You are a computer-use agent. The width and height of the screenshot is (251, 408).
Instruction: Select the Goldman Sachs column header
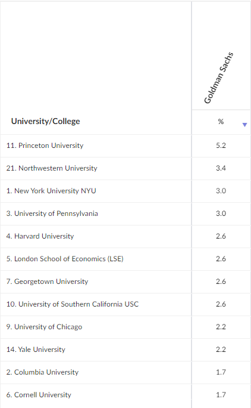click(219, 78)
